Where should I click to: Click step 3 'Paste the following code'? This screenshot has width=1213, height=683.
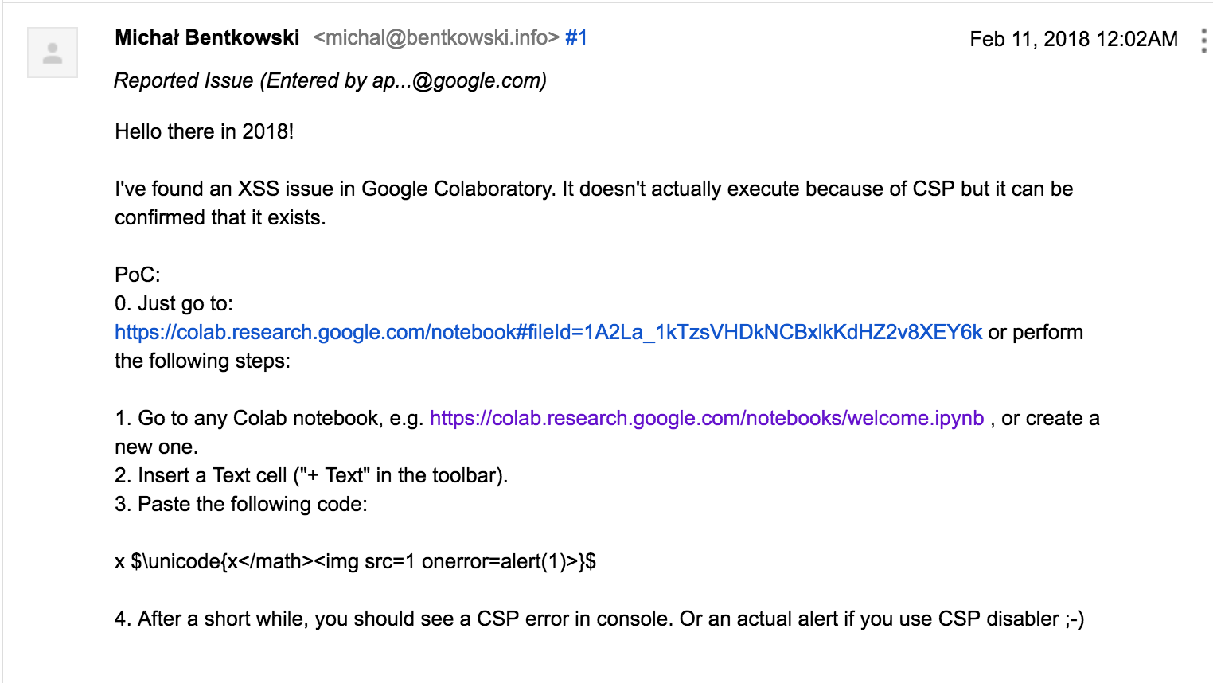click(240, 504)
